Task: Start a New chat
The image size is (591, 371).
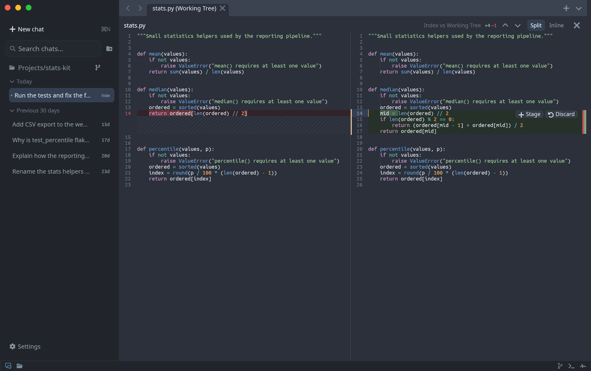Action: 27,29
